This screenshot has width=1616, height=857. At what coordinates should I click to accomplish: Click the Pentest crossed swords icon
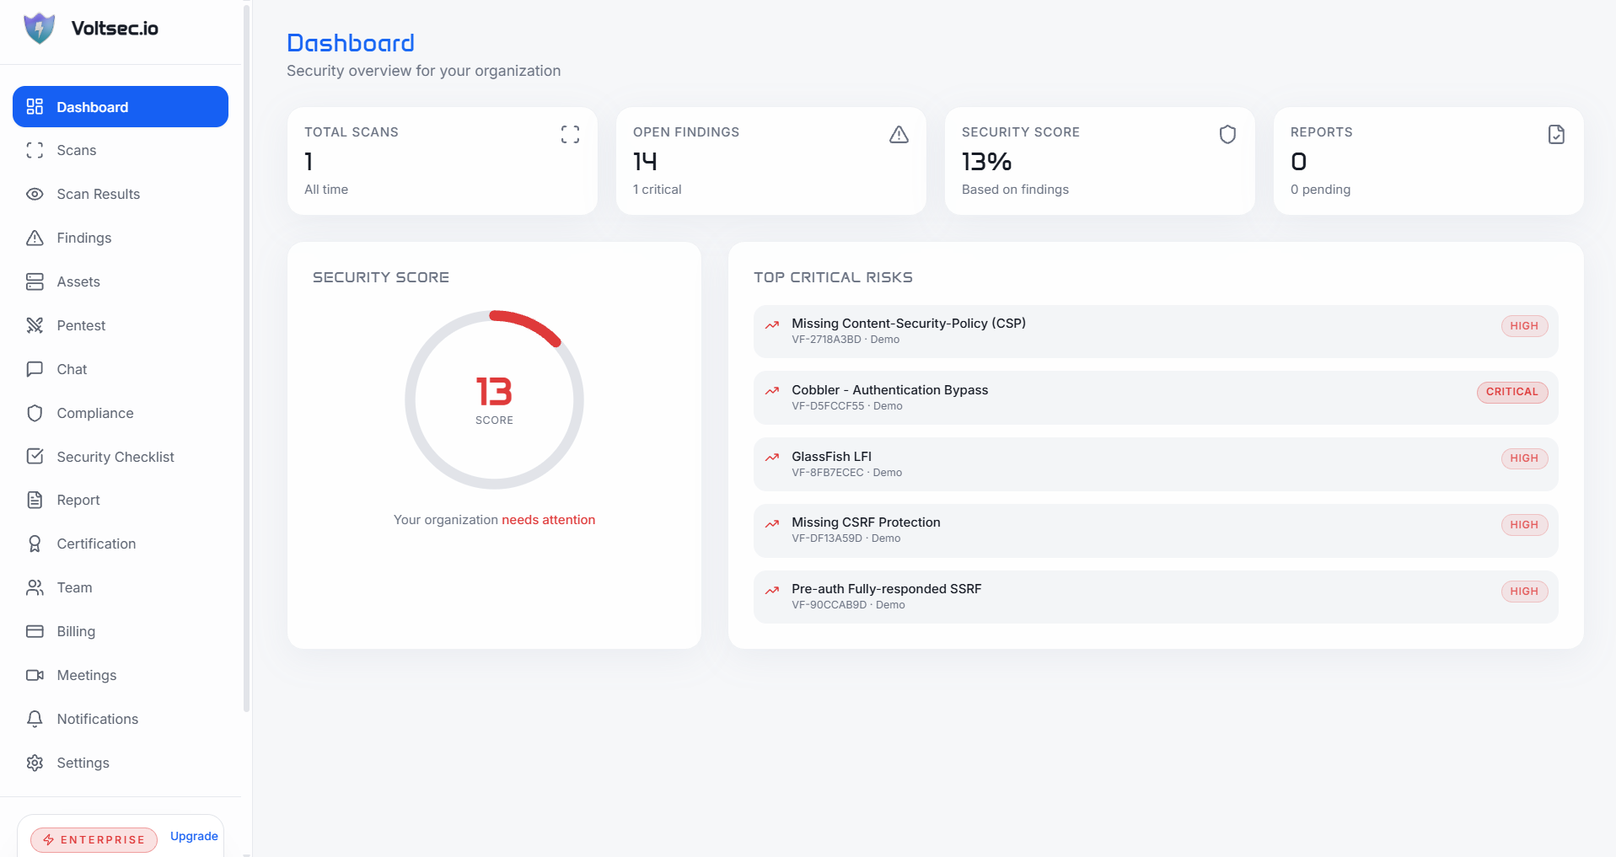click(x=35, y=325)
